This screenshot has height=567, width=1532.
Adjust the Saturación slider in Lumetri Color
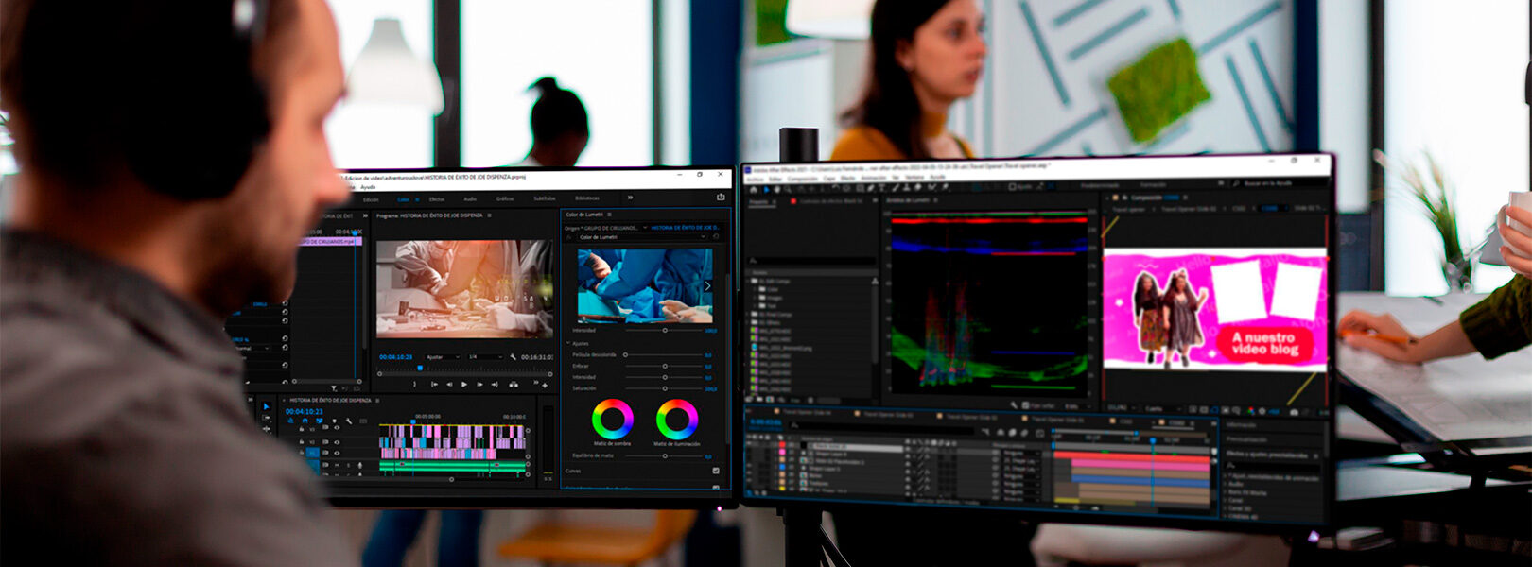pyautogui.click(x=665, y=388)
